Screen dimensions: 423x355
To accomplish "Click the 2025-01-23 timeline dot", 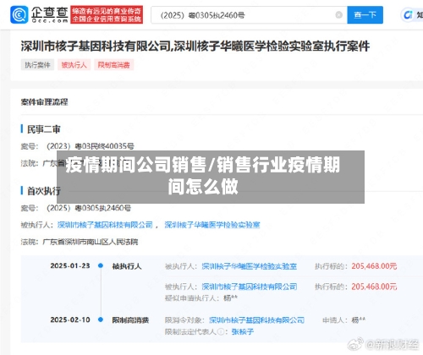I will tap(101, 265).
